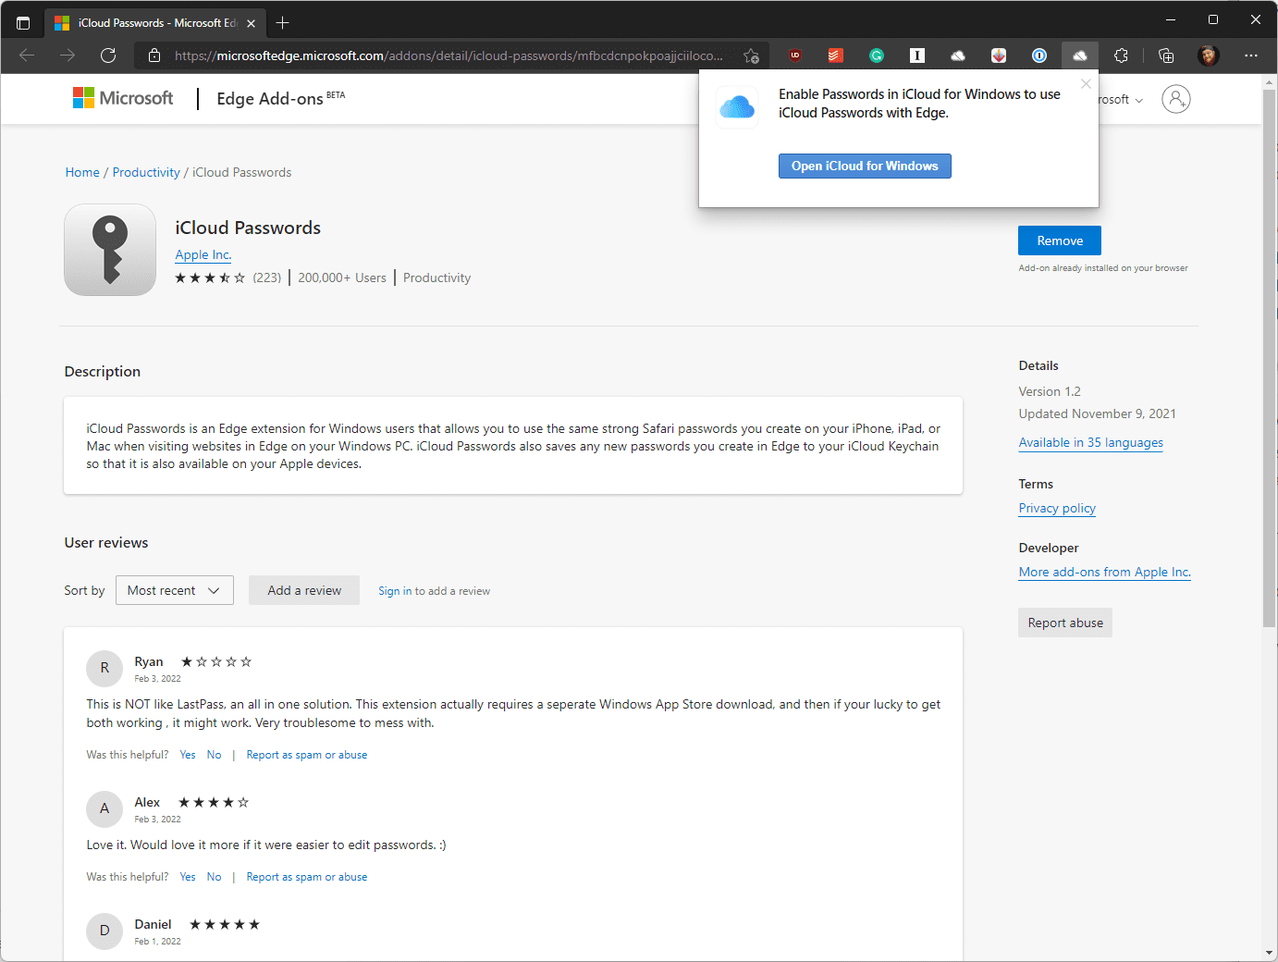This screenshot has width=1278, height=962.
Task: Open the Privacy policy link
Action: pos(1057,508)
